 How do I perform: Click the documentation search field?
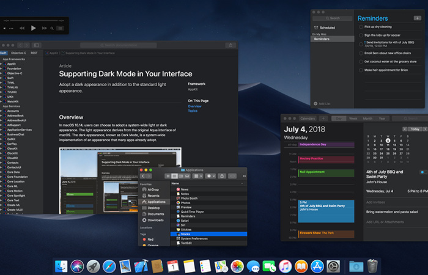pos(119,45)
